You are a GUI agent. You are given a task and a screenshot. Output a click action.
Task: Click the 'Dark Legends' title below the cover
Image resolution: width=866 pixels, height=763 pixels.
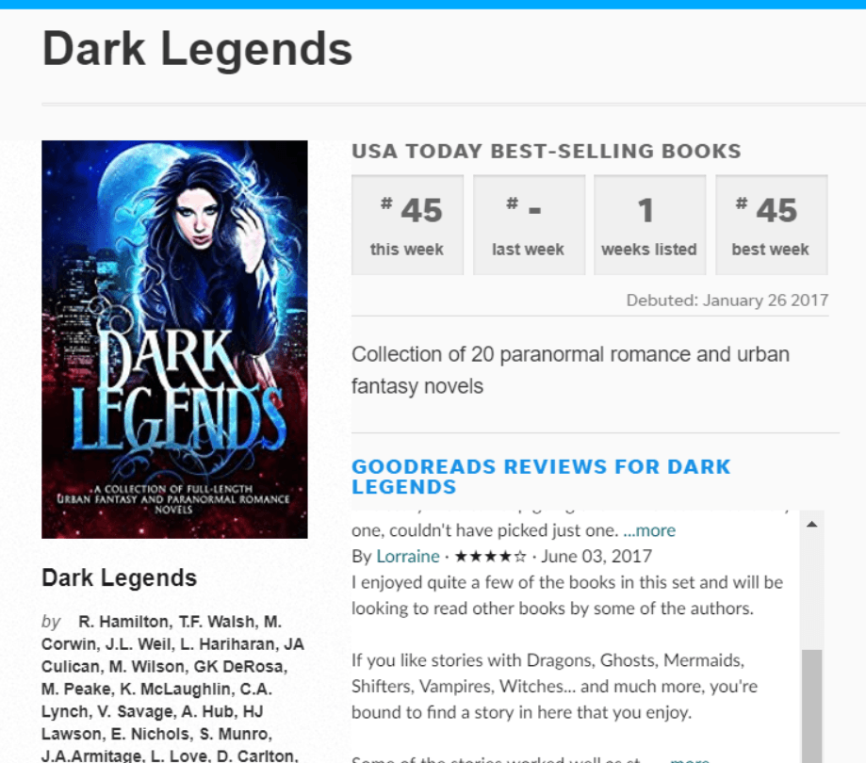(120, 578)
